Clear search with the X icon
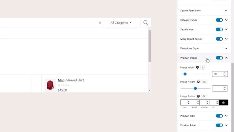Viewport: 234px width, 132px height. [x=100, y=23]
